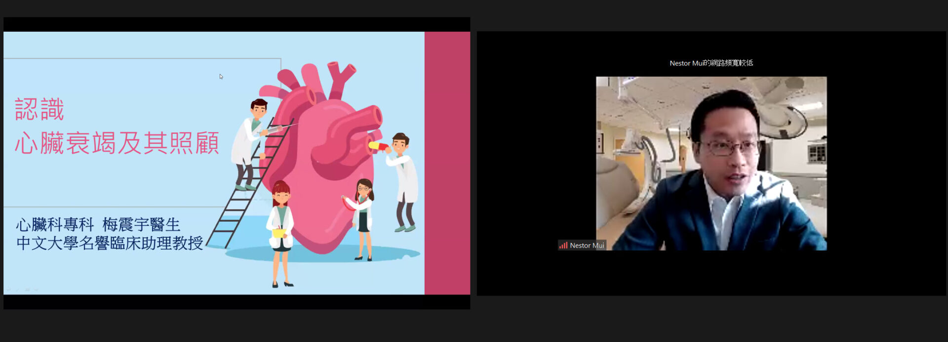Click the light blue puddle under the heart
The image size is (948, 342).
coord(395,255)
